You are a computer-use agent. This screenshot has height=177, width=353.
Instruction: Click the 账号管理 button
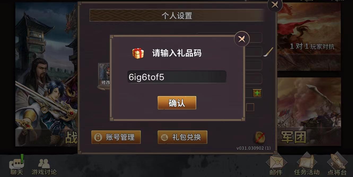point(116,137)
